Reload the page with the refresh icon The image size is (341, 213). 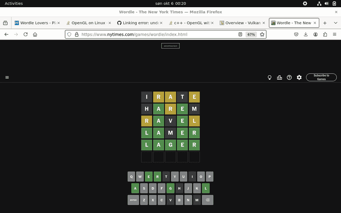(26, 35)
